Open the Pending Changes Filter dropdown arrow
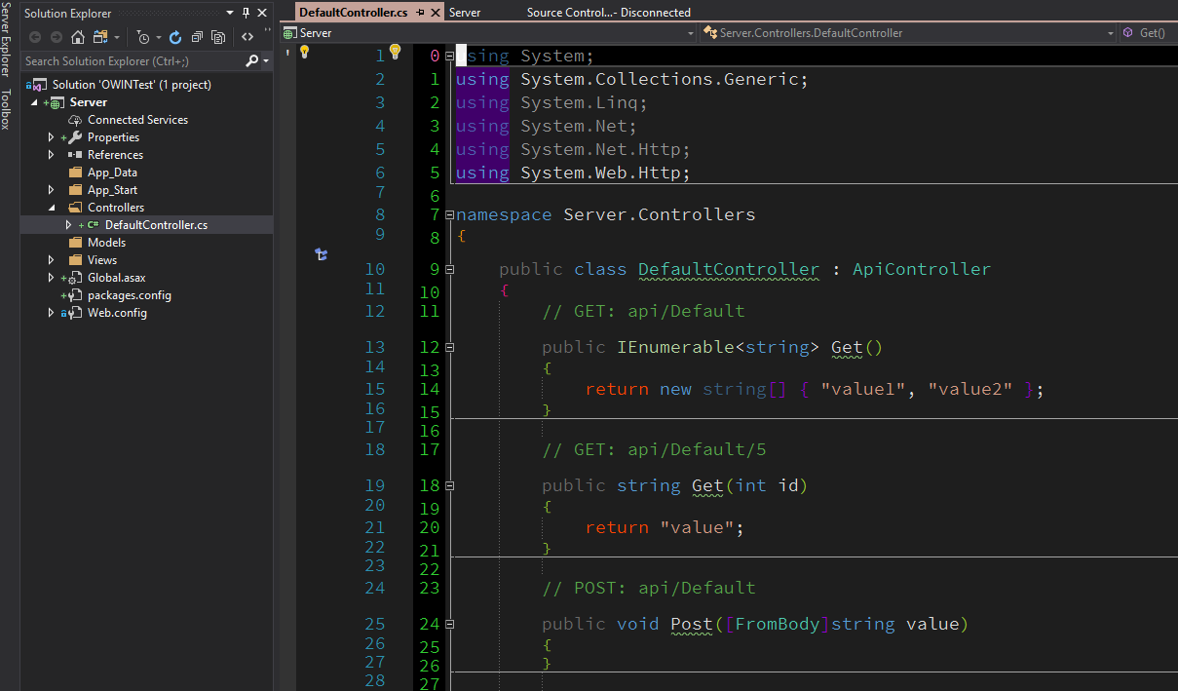The height and width of the screenshot is (691, 1178). point(159,37)
